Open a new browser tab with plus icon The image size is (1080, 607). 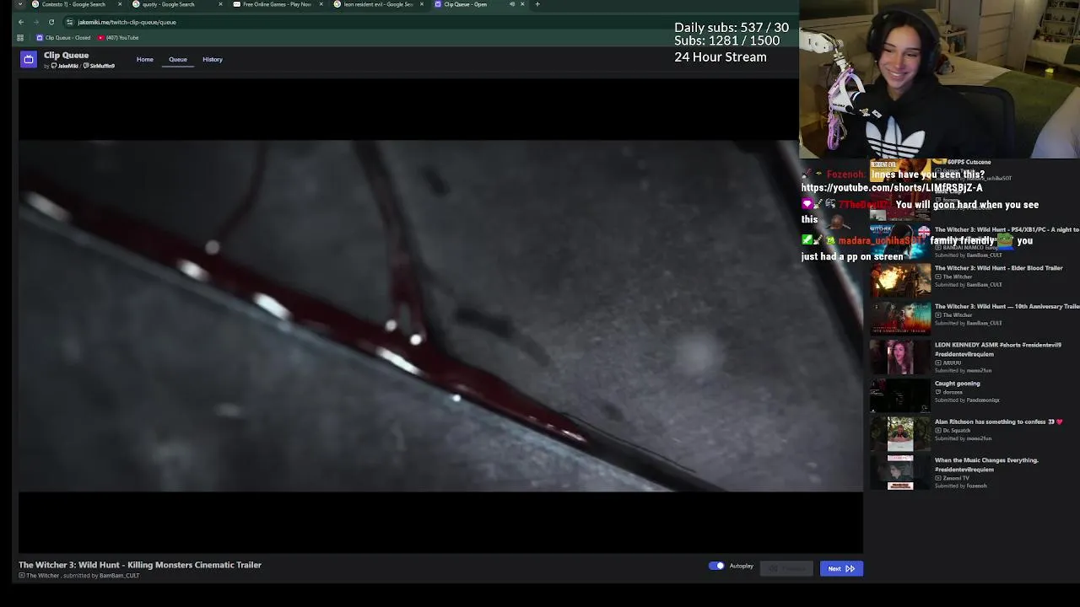coord(537,4)
